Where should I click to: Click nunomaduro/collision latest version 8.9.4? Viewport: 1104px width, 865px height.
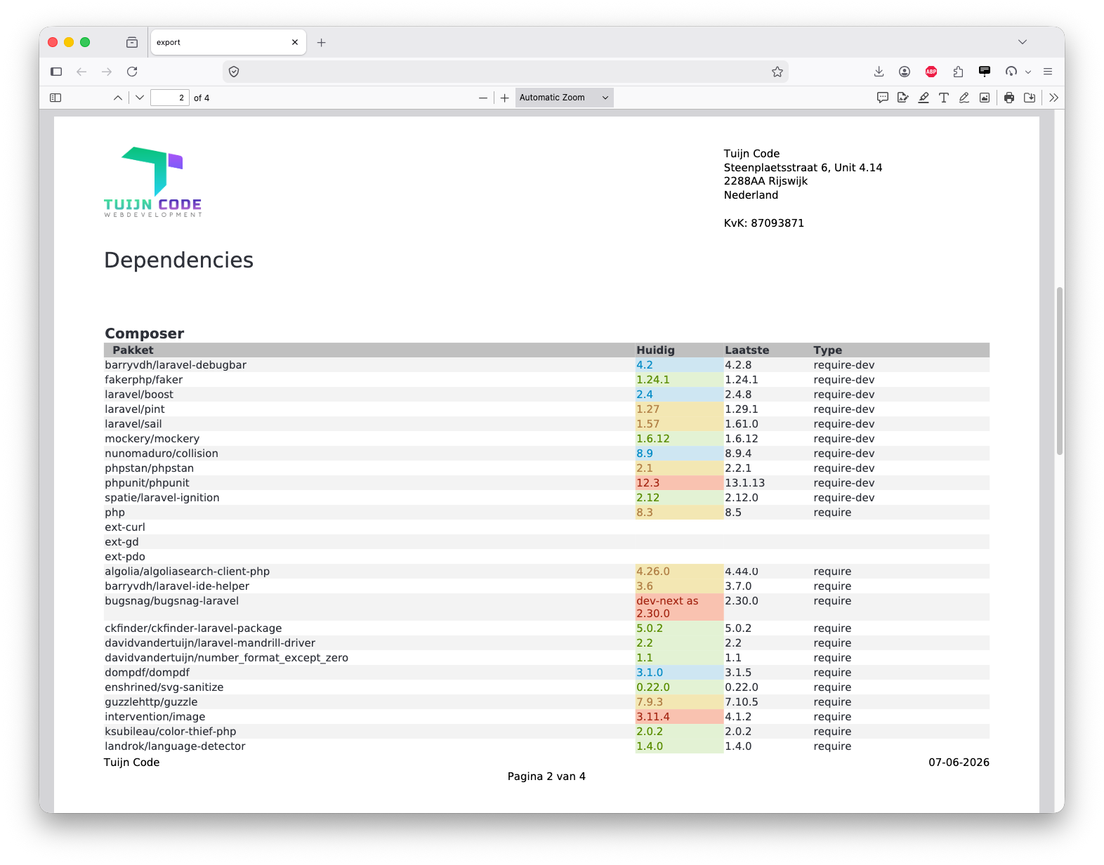pyautogui.click(x=738, y=454)
